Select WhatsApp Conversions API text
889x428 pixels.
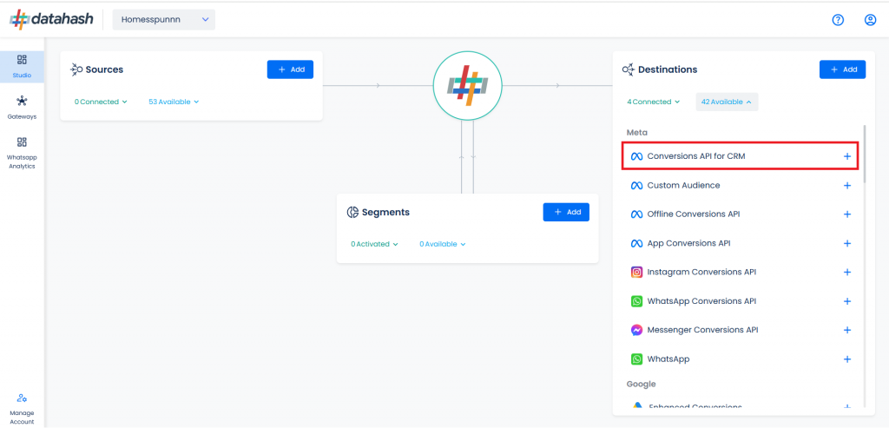pos(701,301)
